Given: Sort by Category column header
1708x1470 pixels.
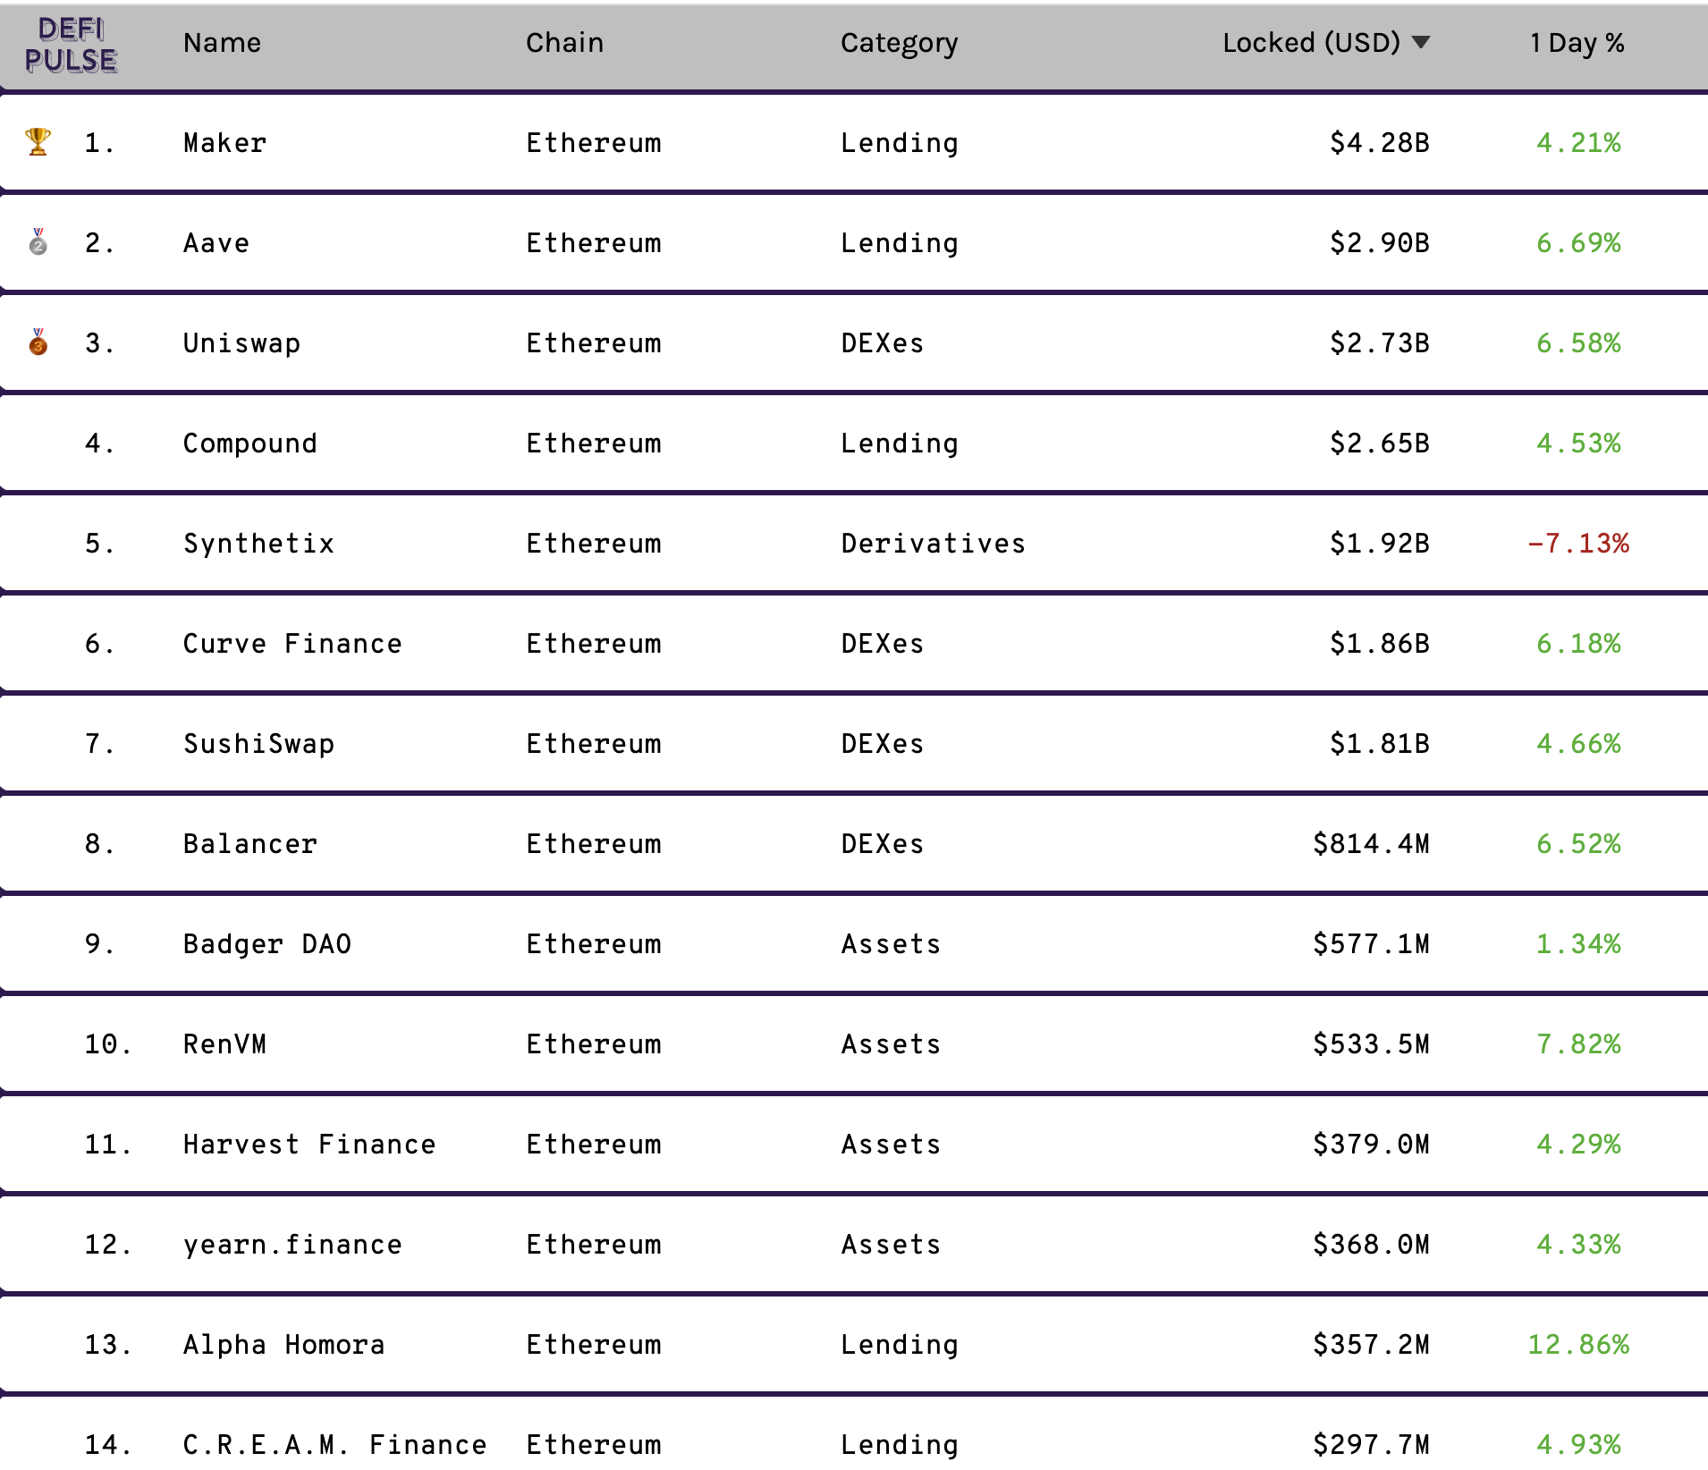Looking at the screenshot, I should [899, 43].
